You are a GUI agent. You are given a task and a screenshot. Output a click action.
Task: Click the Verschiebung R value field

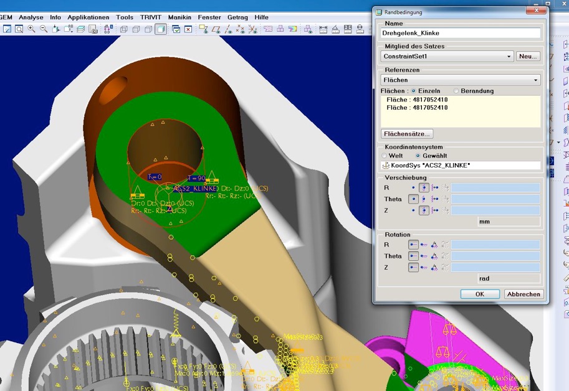pyautogui.click(x=495, y=187)
